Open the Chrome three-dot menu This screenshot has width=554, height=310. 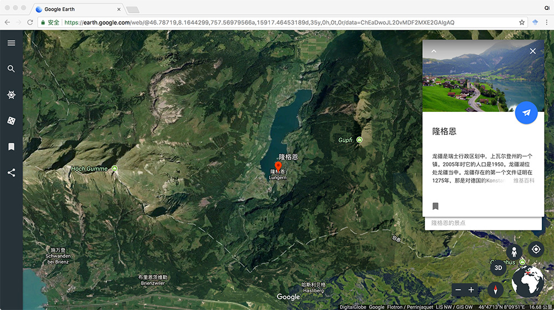tap(547, 22)
